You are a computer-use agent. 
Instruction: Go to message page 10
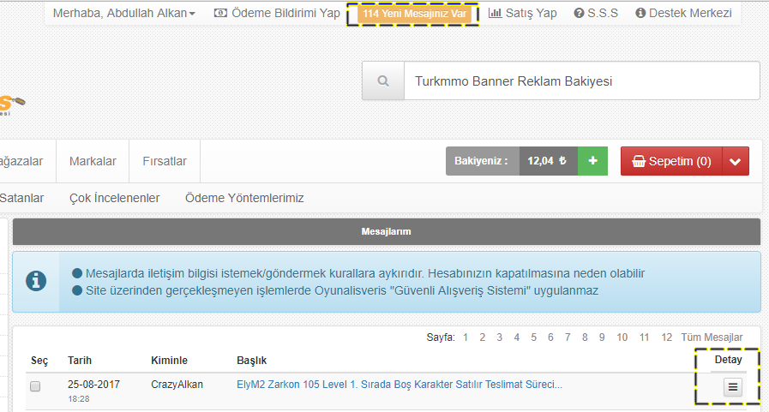click(622, 337)
